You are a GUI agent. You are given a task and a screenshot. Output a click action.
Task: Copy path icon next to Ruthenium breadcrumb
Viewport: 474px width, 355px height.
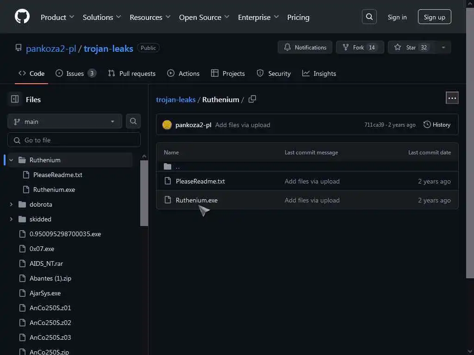252,99
